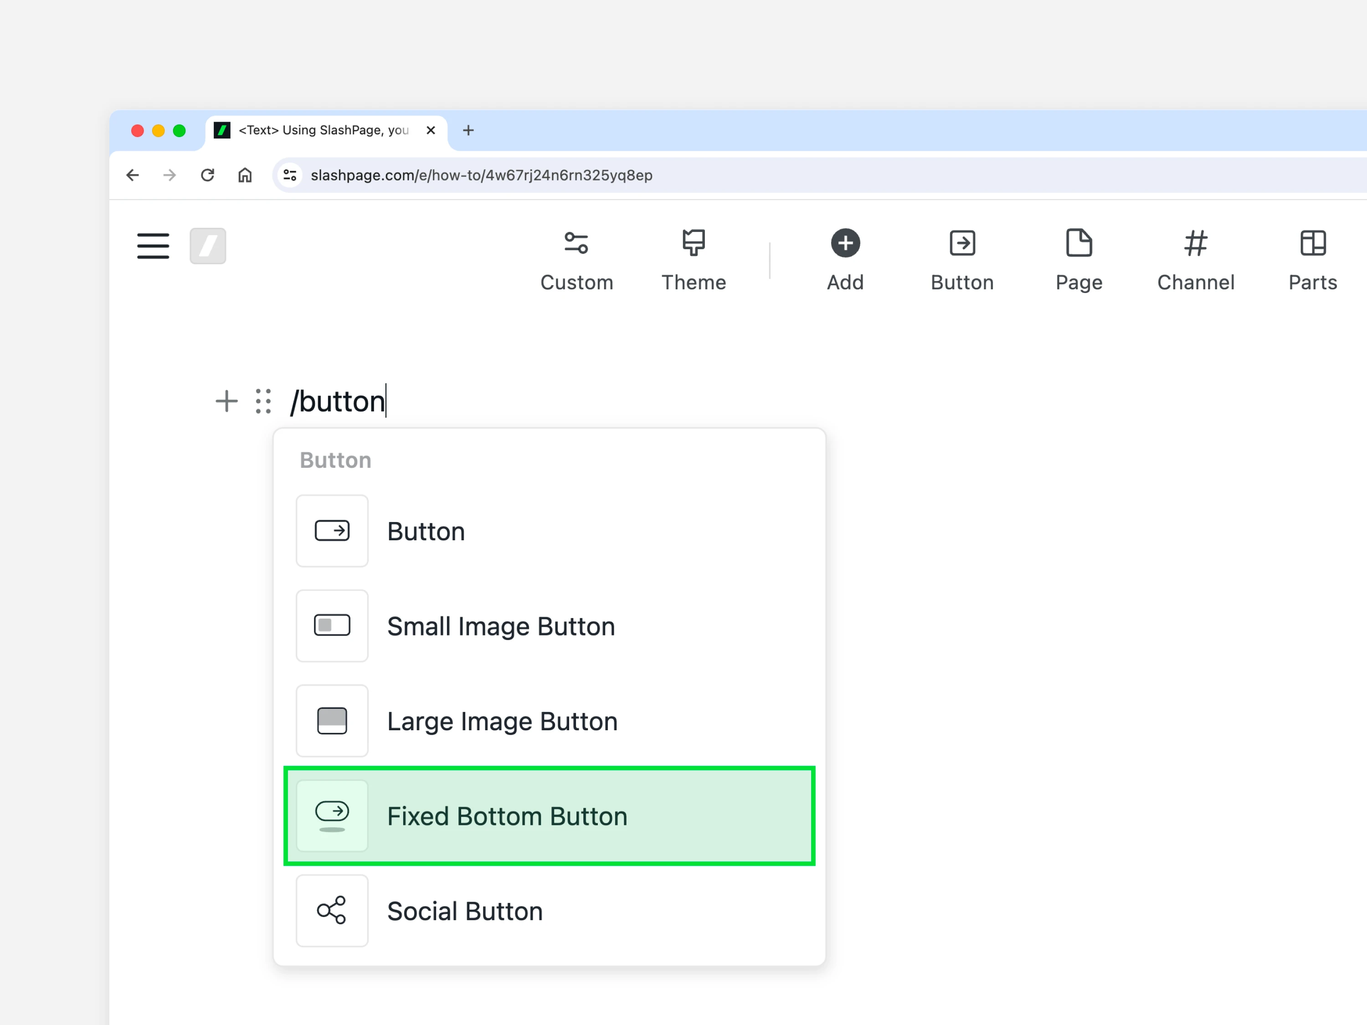Choose Large Image Button option

pos(549,721)
